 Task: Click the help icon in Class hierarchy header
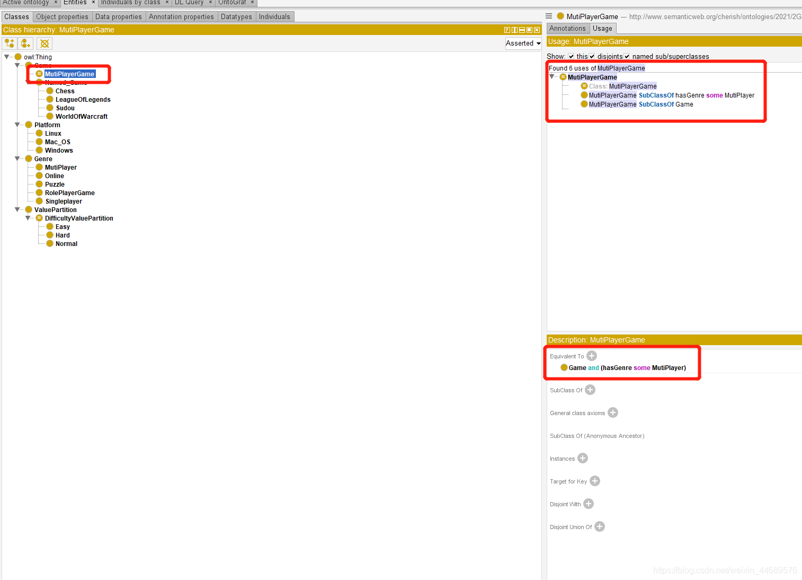(x=507, y=30)
